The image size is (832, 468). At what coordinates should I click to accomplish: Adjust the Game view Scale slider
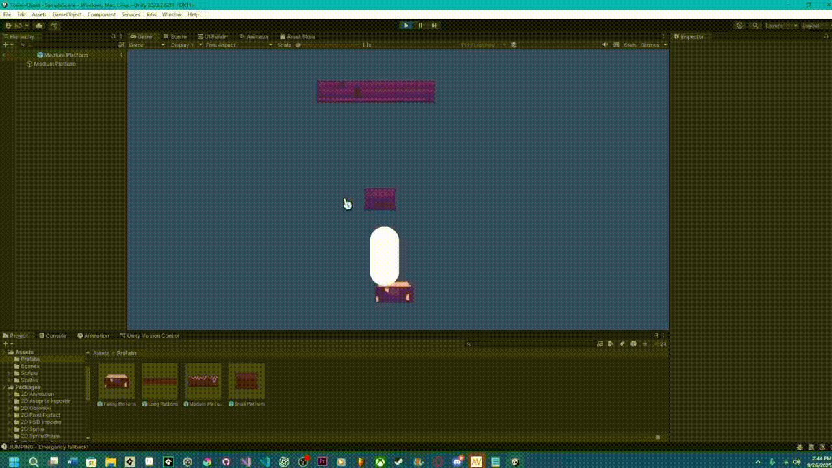pos(330,45)
